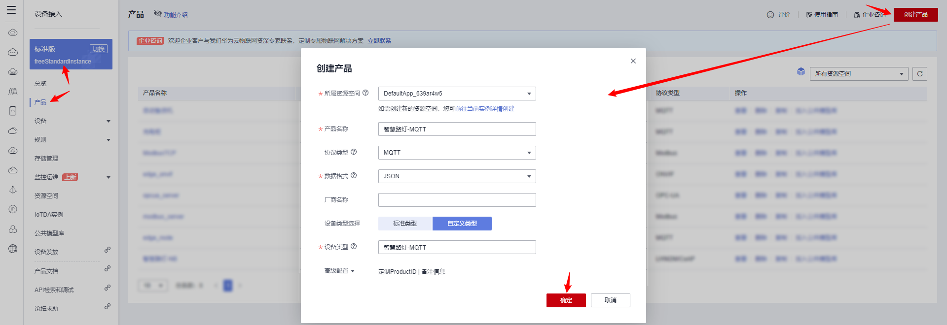The image size is (947, 325).
Task: Open the 数据格式 JSON dropdown
Action: [x=457, y=176]
